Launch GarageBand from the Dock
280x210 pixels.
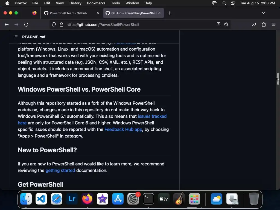[179, 199]
